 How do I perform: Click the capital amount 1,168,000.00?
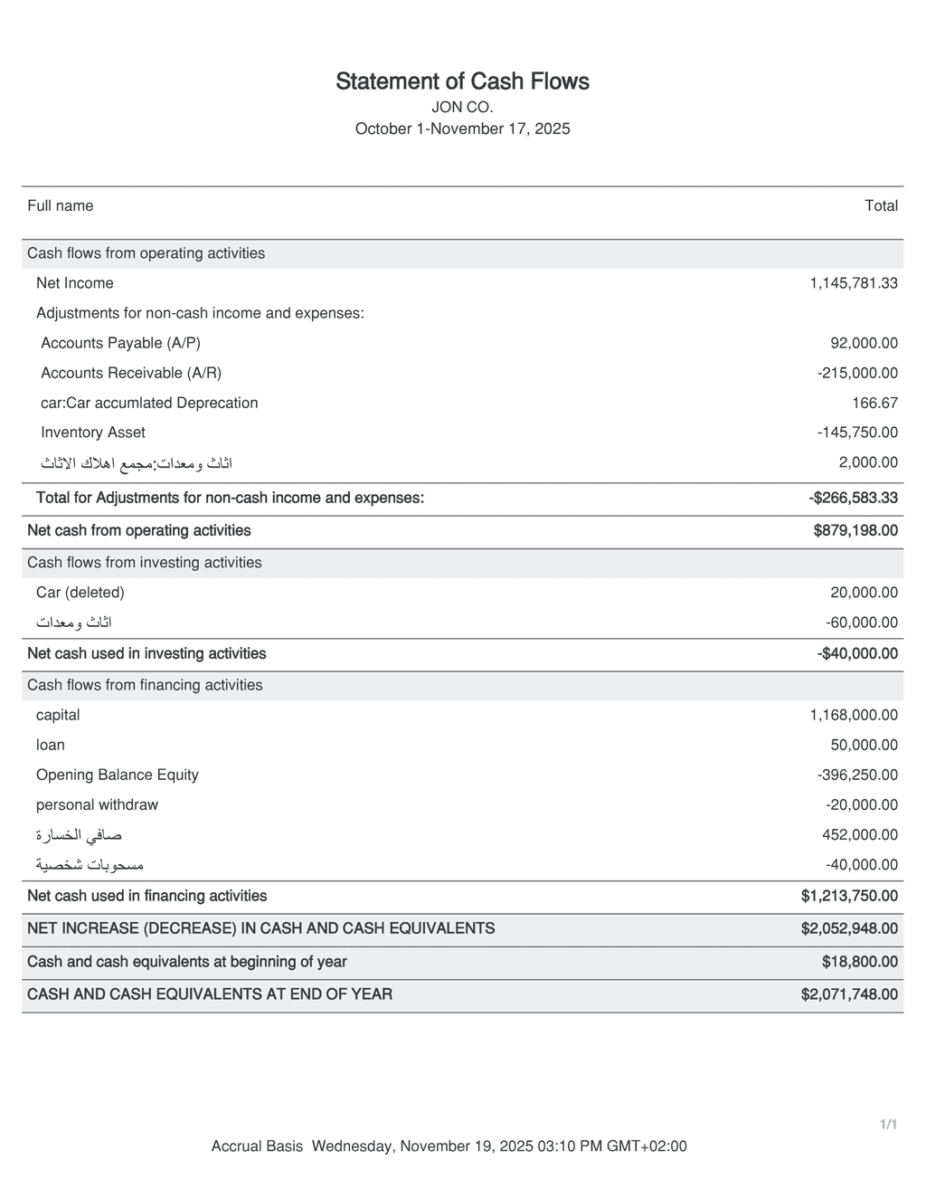pyautogui.click(x=853, y=715)
